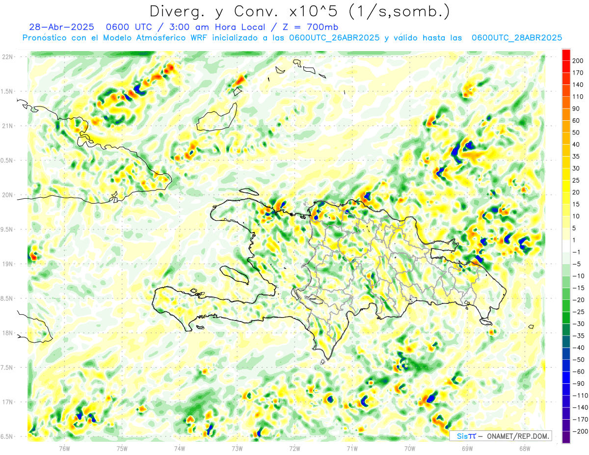This screenshot has height=455, width=589.
Task: Click the white colorbar swatch between 1 and -1
Action: (566, 246)
